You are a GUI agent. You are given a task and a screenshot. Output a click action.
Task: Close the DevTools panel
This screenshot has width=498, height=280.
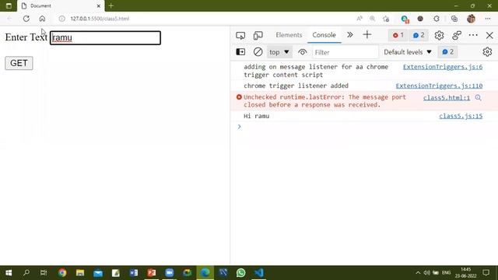pyautogui.click(x=489, y=35)
